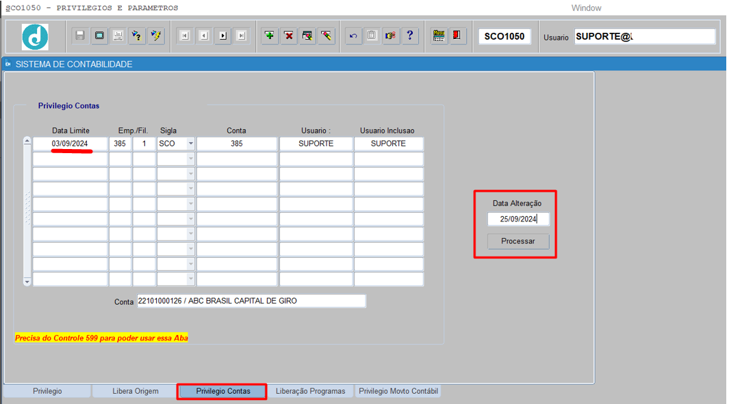Image resolution: width=729 pixels, height=404 pixels.
Task: Click the clipboard list icon
Action: pyautogui.click(x=372, y=36)
